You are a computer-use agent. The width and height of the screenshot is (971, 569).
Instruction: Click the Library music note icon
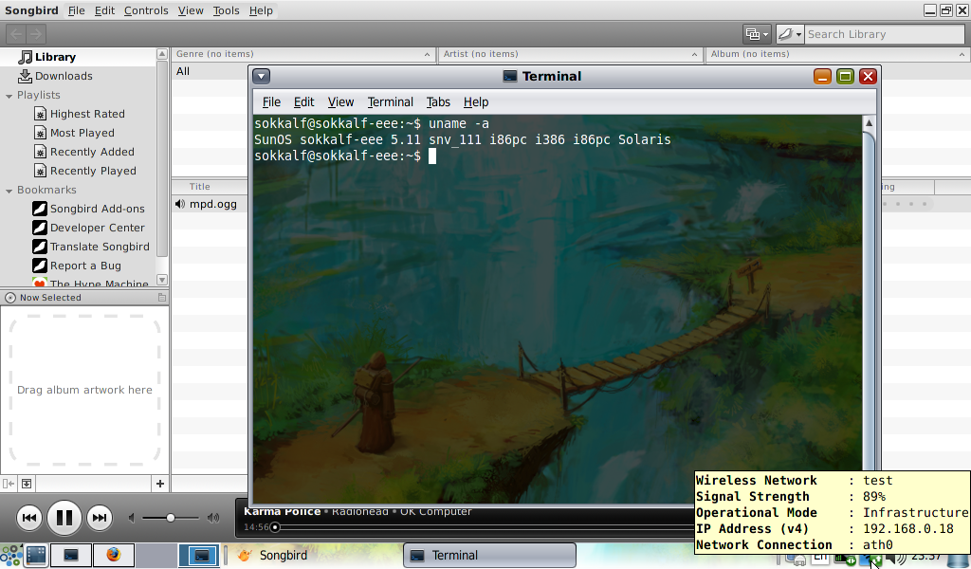25,57
